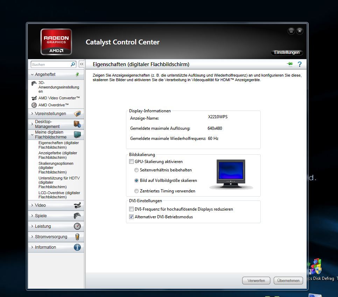338x297 pixels.
Task: Open the Einstellungen menu button
Action: pyautogui.click(x=287, y=52)
